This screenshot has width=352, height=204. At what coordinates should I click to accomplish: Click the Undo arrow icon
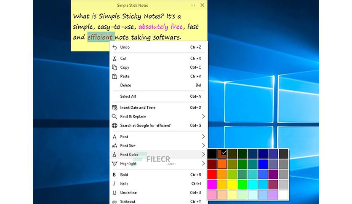pos(115,47)
